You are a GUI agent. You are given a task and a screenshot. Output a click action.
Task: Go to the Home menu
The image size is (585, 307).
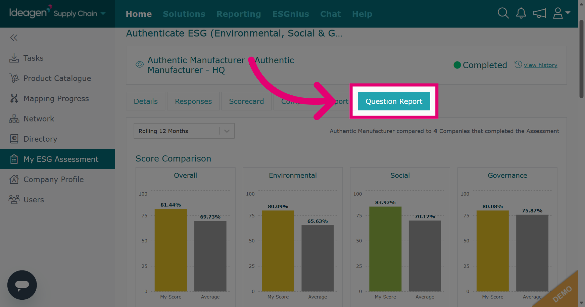tap(139, 14)
